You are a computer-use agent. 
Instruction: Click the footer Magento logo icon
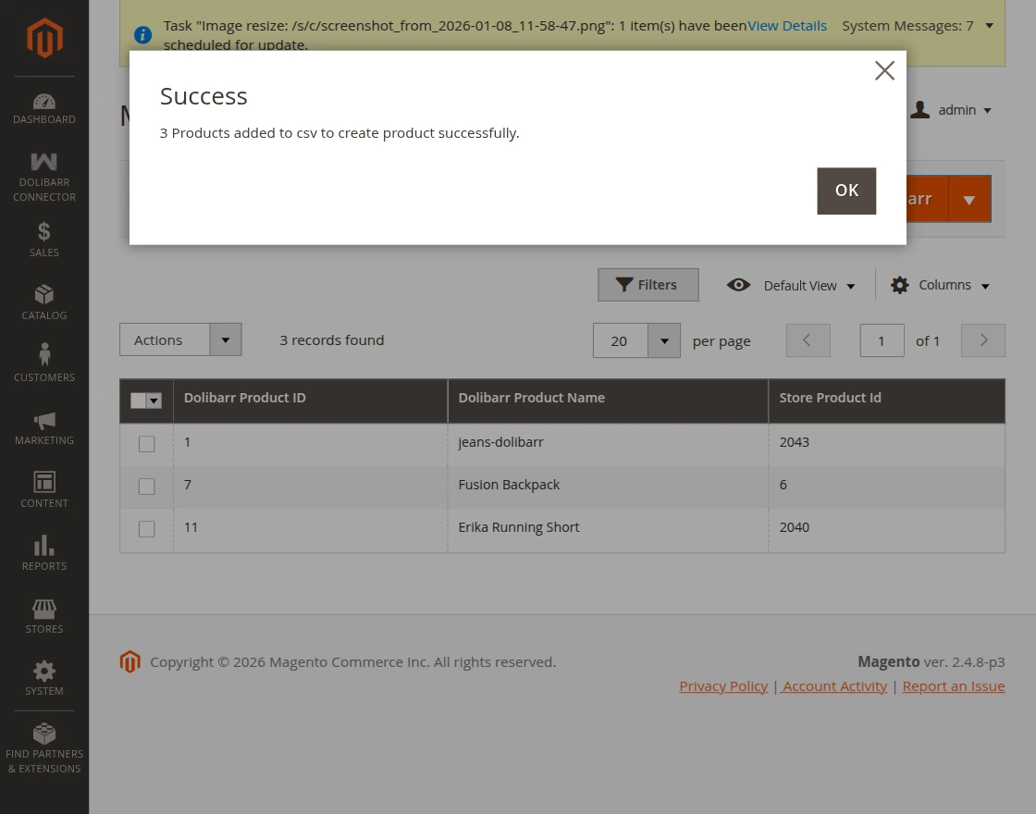(x=130, y=661)
